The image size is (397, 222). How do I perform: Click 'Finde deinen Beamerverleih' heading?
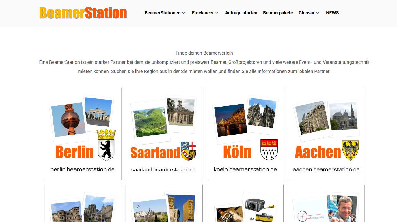click(204, 53)
